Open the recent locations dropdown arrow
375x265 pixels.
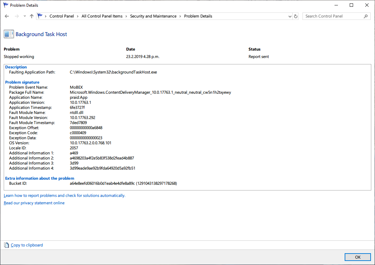pos(25,16)
